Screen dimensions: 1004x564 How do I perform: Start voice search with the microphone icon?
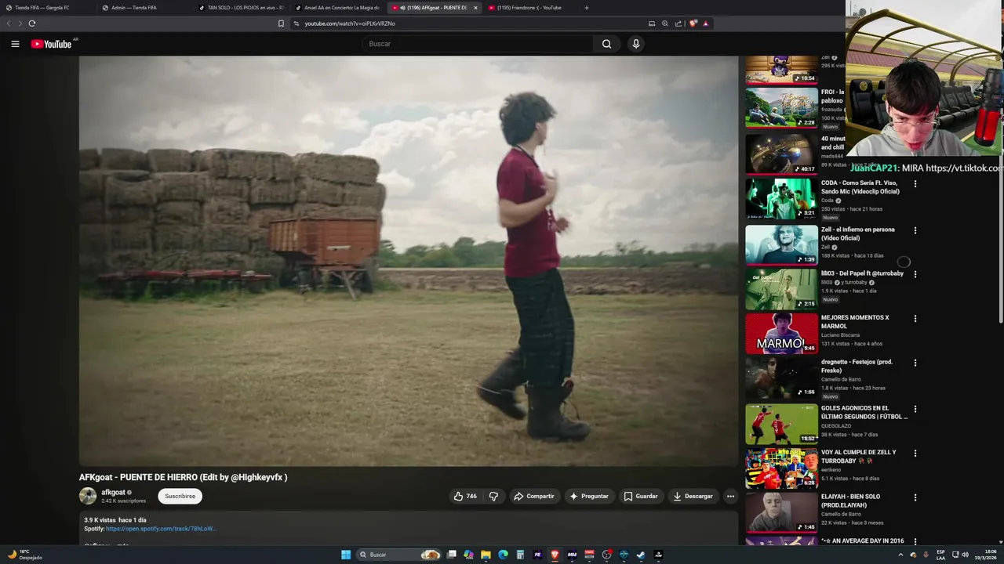point(636,44)
